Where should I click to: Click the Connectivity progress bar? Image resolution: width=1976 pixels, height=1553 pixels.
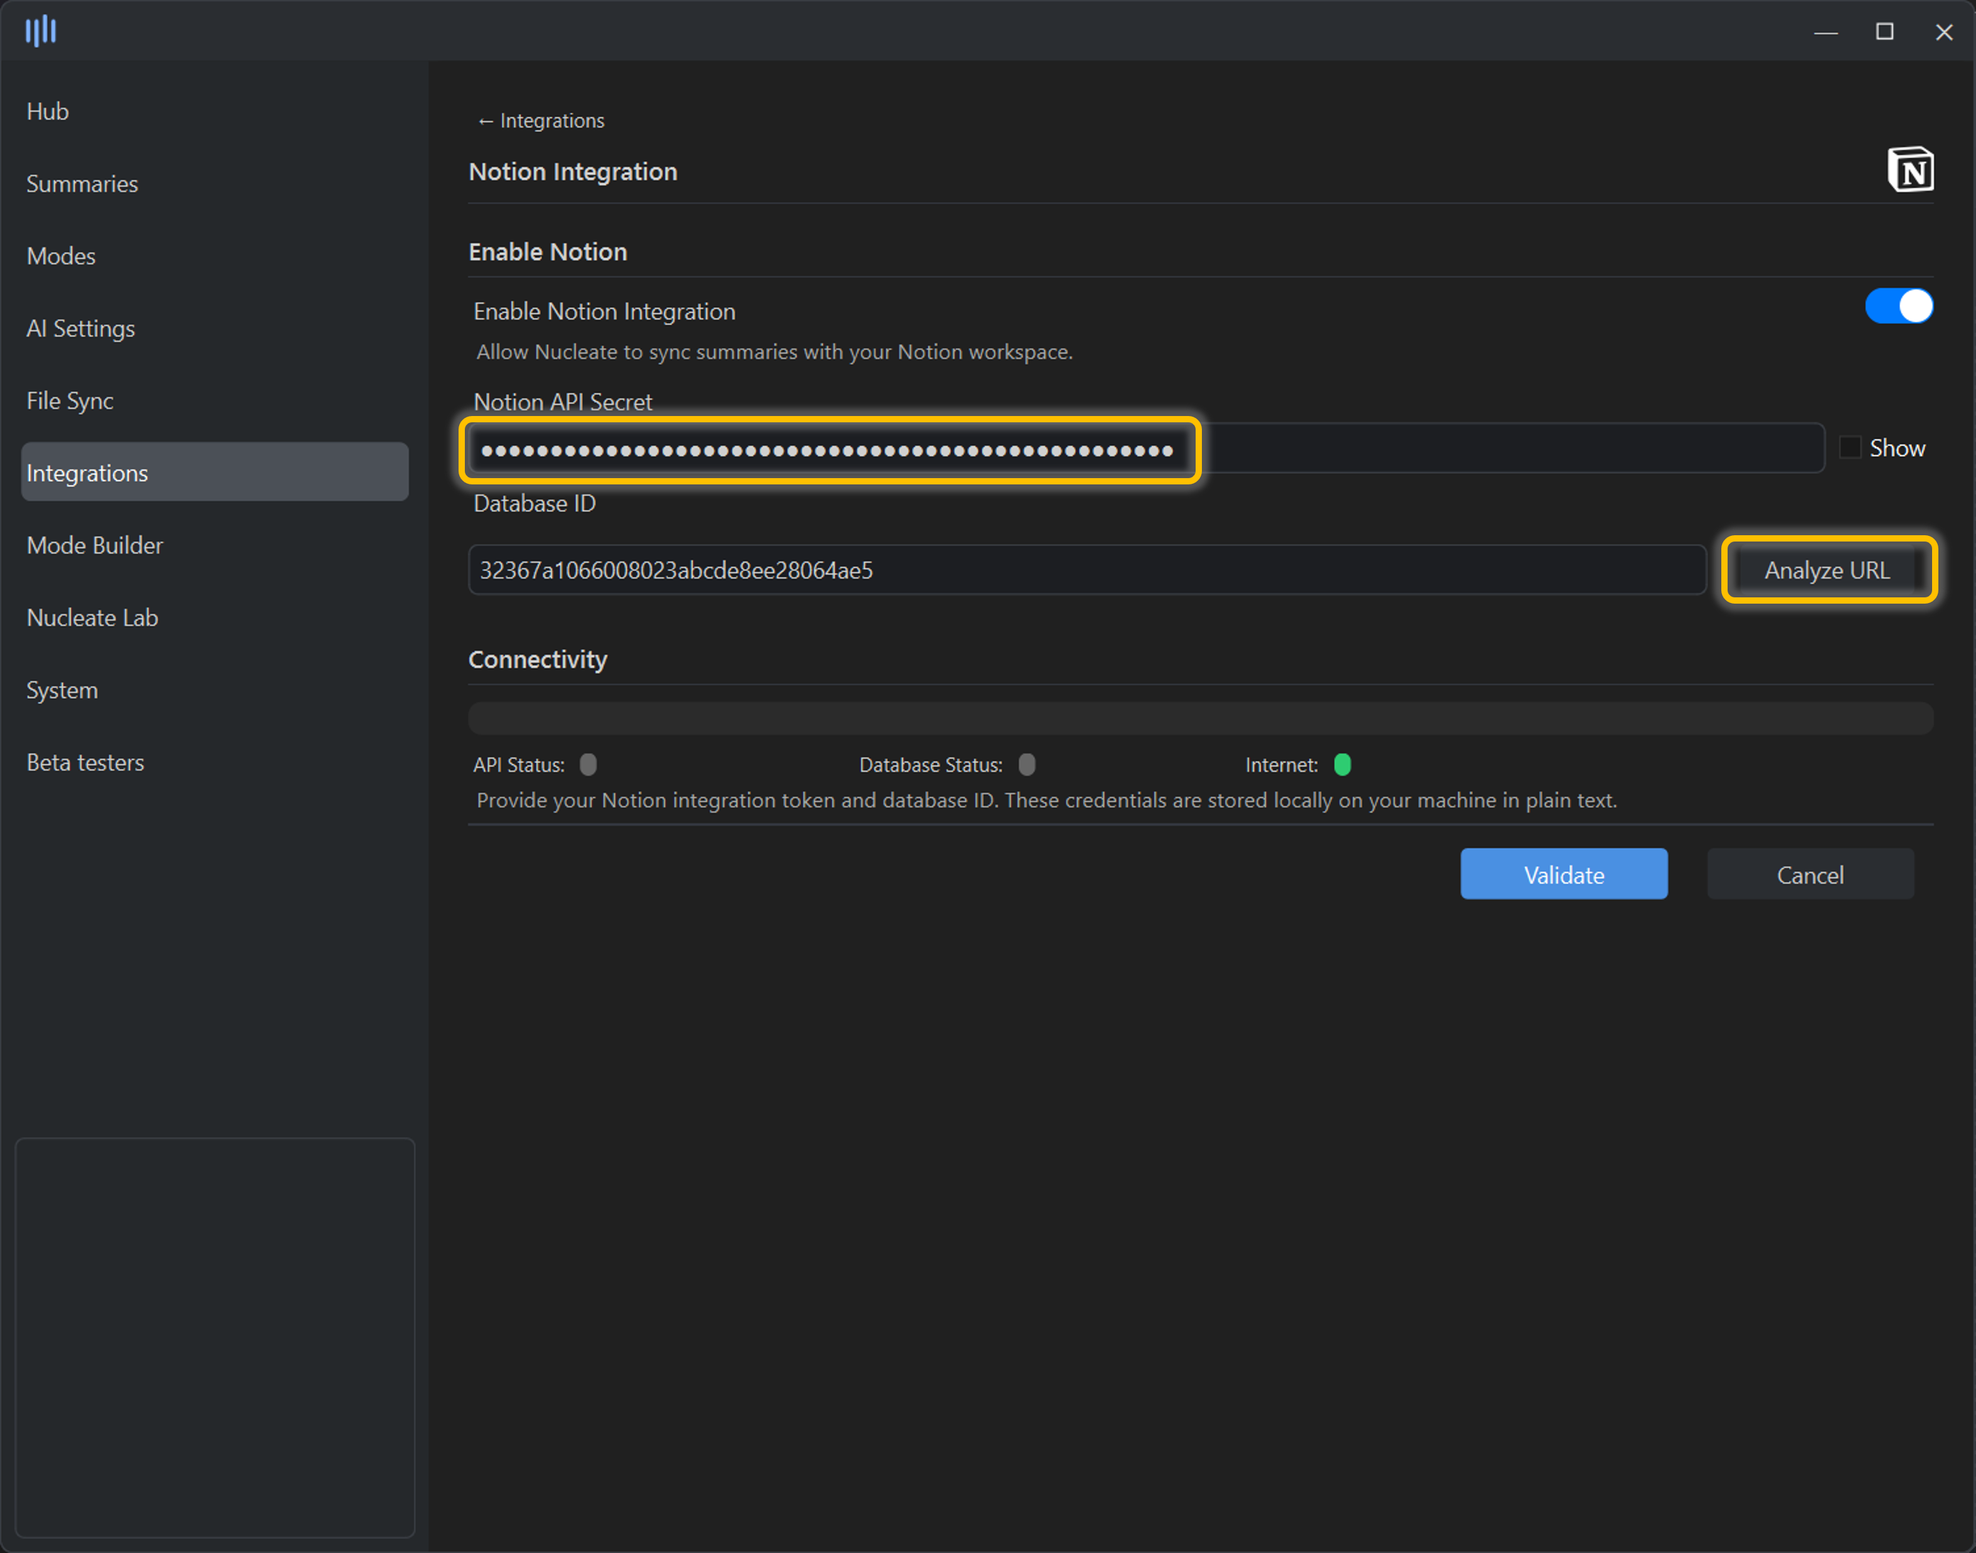pyautogui.click(x=1200, y=718)
